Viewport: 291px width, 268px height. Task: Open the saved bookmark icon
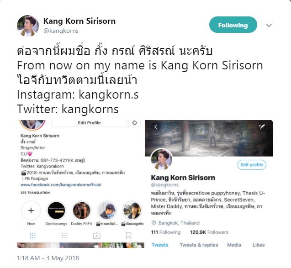tap(128, 236)
